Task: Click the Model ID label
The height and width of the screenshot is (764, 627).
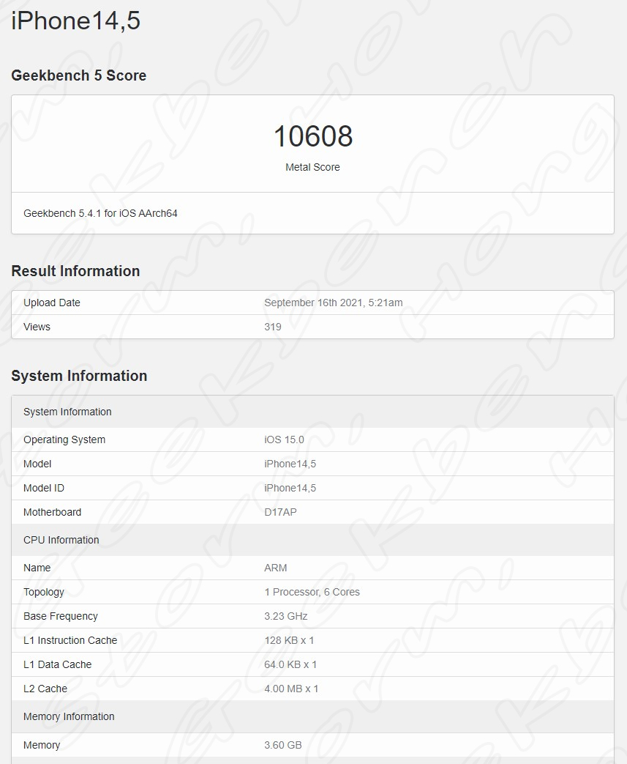Action: tap(44, 489)
